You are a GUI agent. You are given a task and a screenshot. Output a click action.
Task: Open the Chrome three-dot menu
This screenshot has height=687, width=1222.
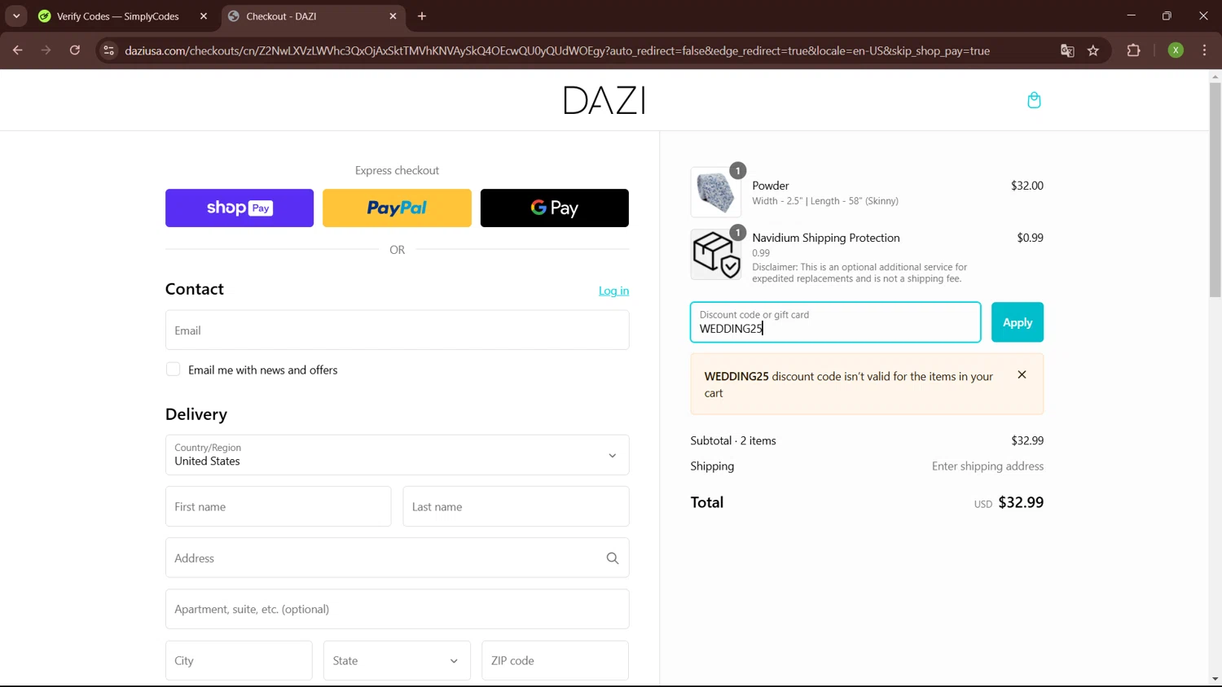1204,50
